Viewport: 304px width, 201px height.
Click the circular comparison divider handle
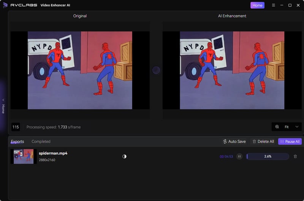(156, 70)
